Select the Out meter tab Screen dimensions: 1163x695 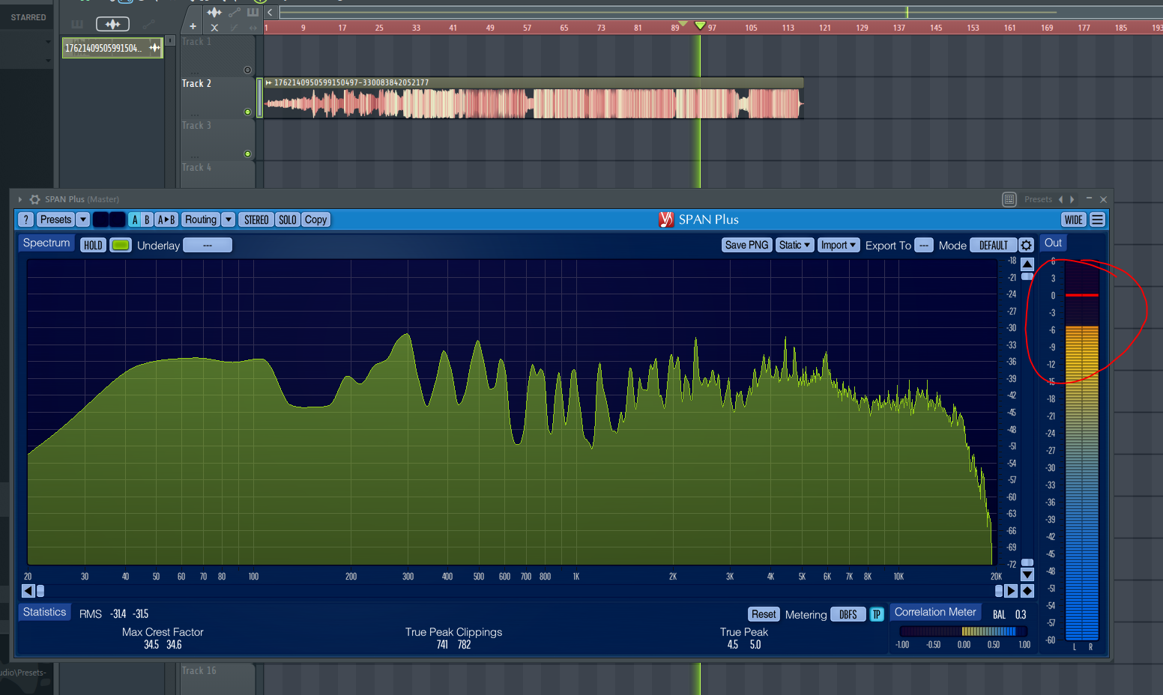point(1053,243)
